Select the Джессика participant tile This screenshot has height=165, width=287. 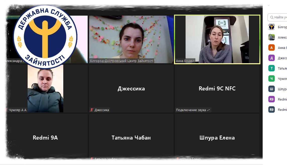[131, 88]
